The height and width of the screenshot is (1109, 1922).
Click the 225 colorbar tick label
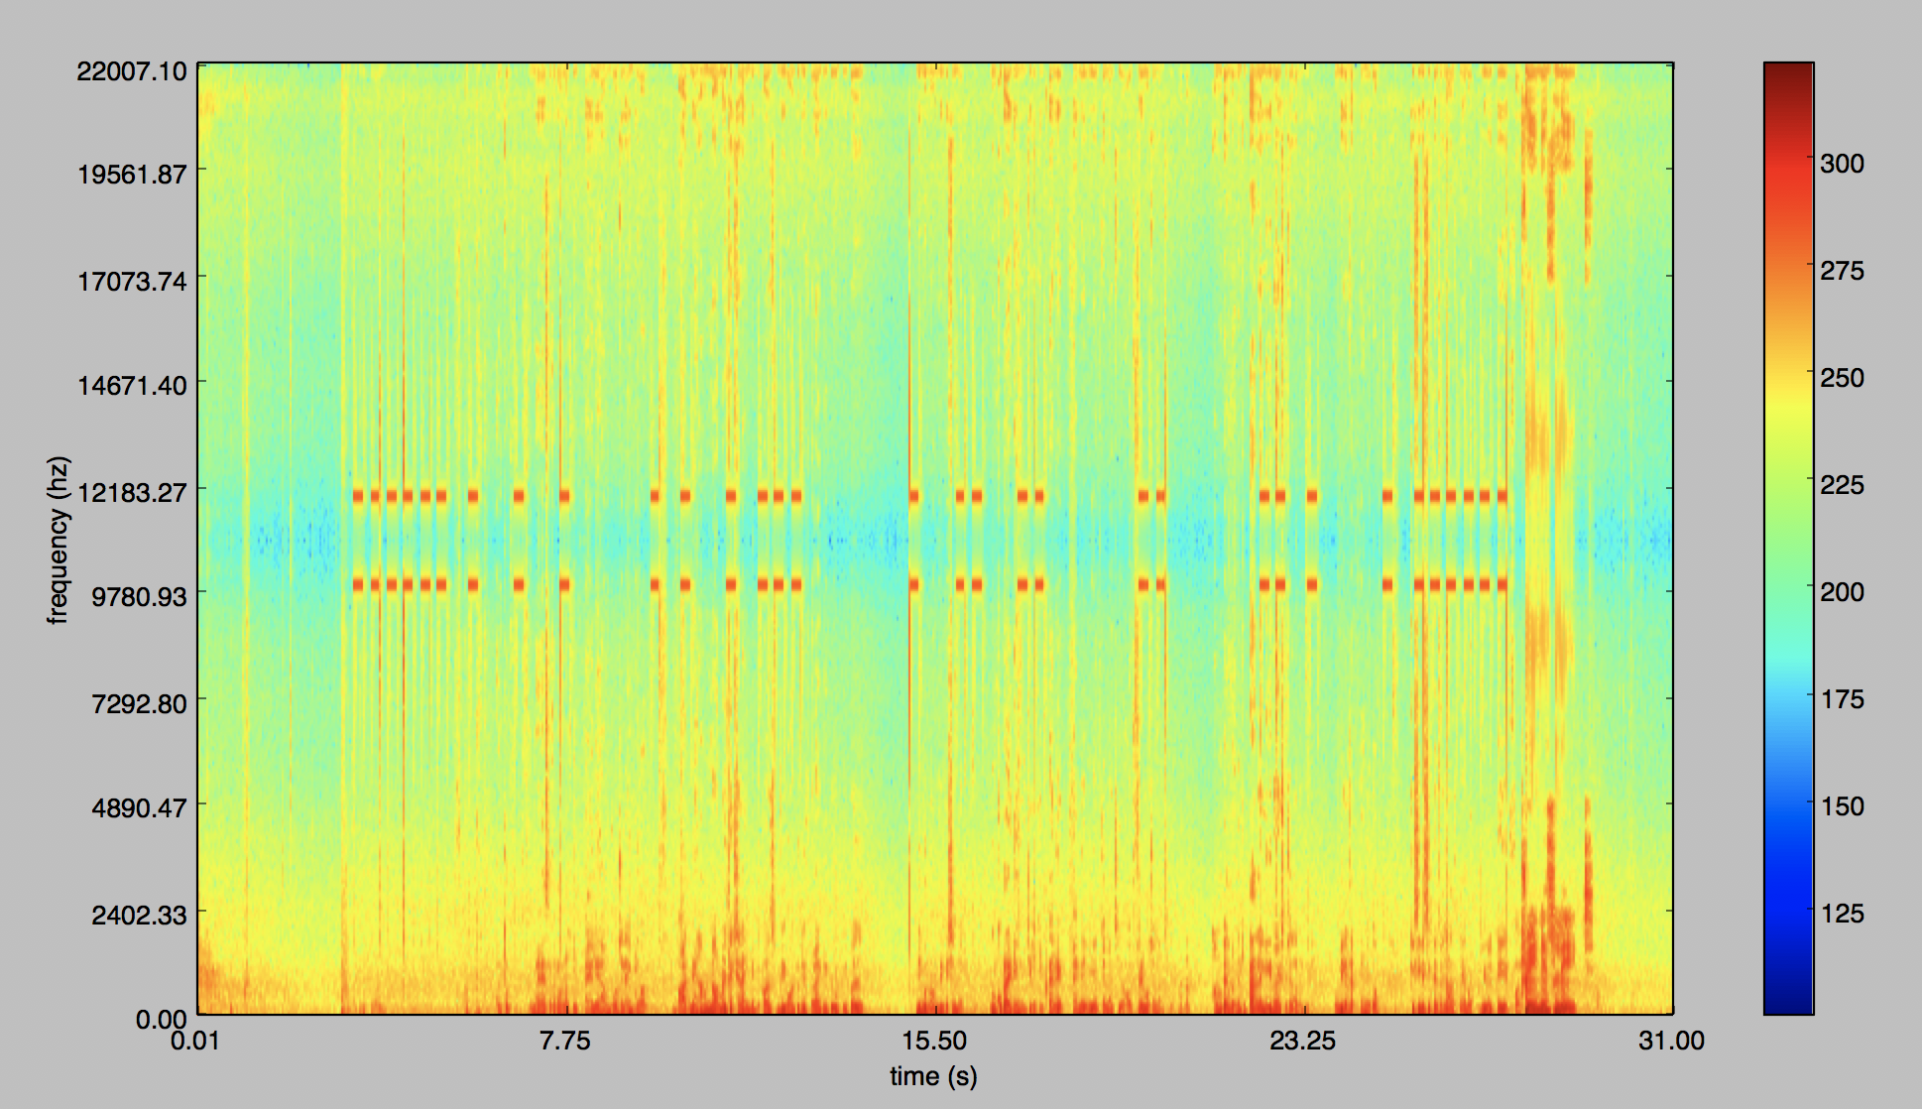tap(1842, 485)
